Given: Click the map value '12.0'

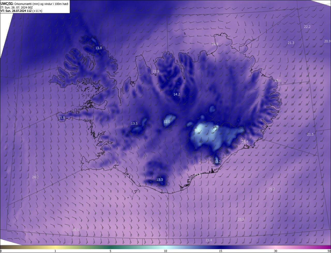Looking at the screenshot, I should tap(167, 122).
